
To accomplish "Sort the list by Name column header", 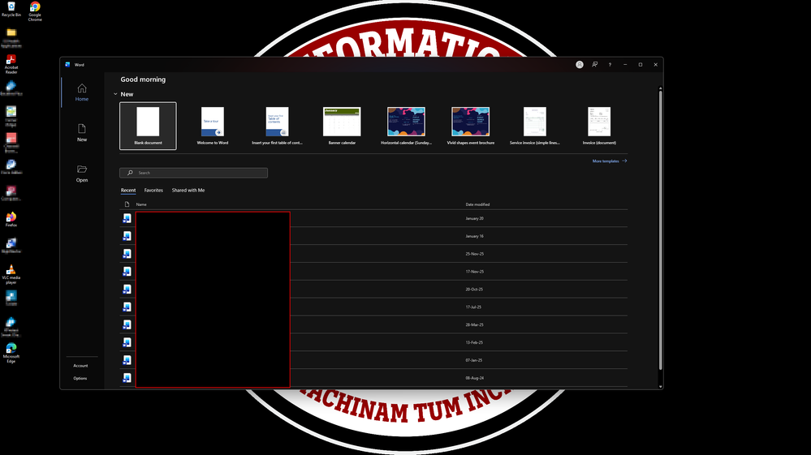I will pos(141,204).
